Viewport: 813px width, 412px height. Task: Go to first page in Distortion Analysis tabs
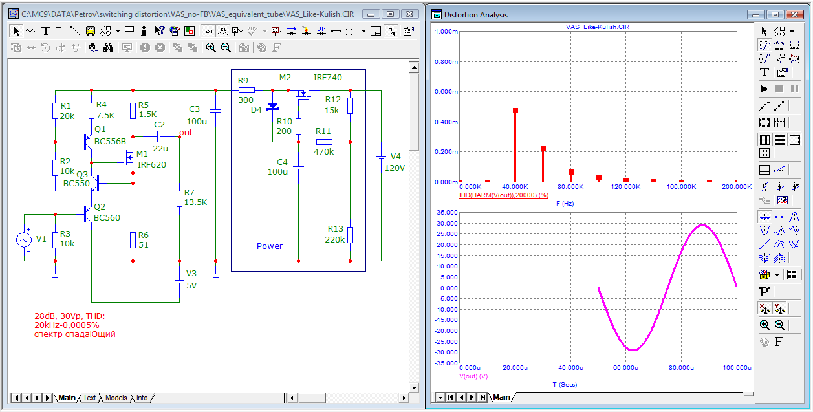451,397
